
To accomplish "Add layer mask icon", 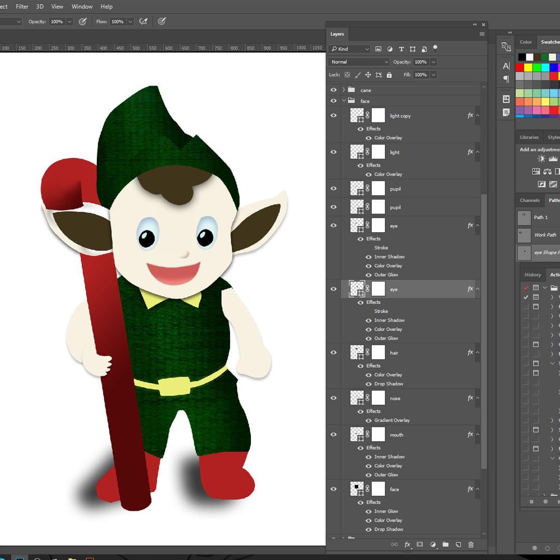I will 420,544.
